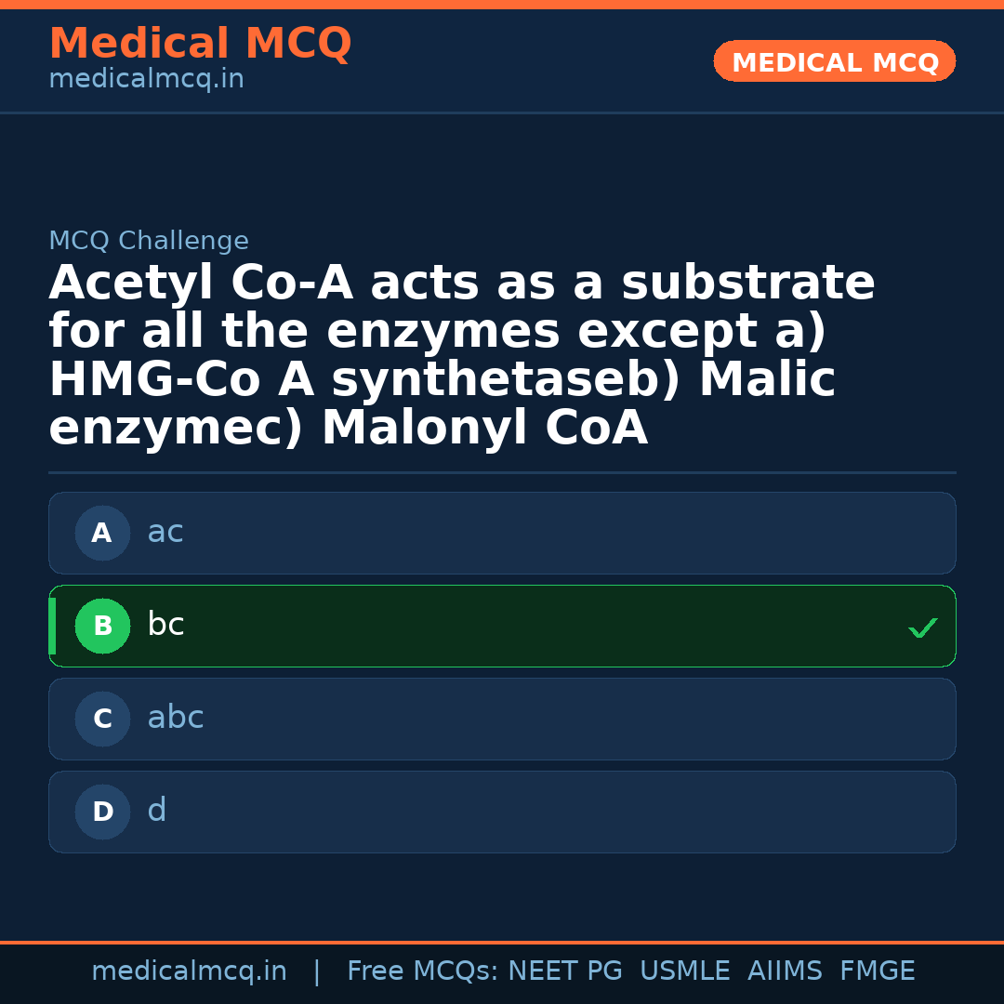Screen dimensions: 1004x1004
Task: Click the circular C option badge
Action: point(102,719)
